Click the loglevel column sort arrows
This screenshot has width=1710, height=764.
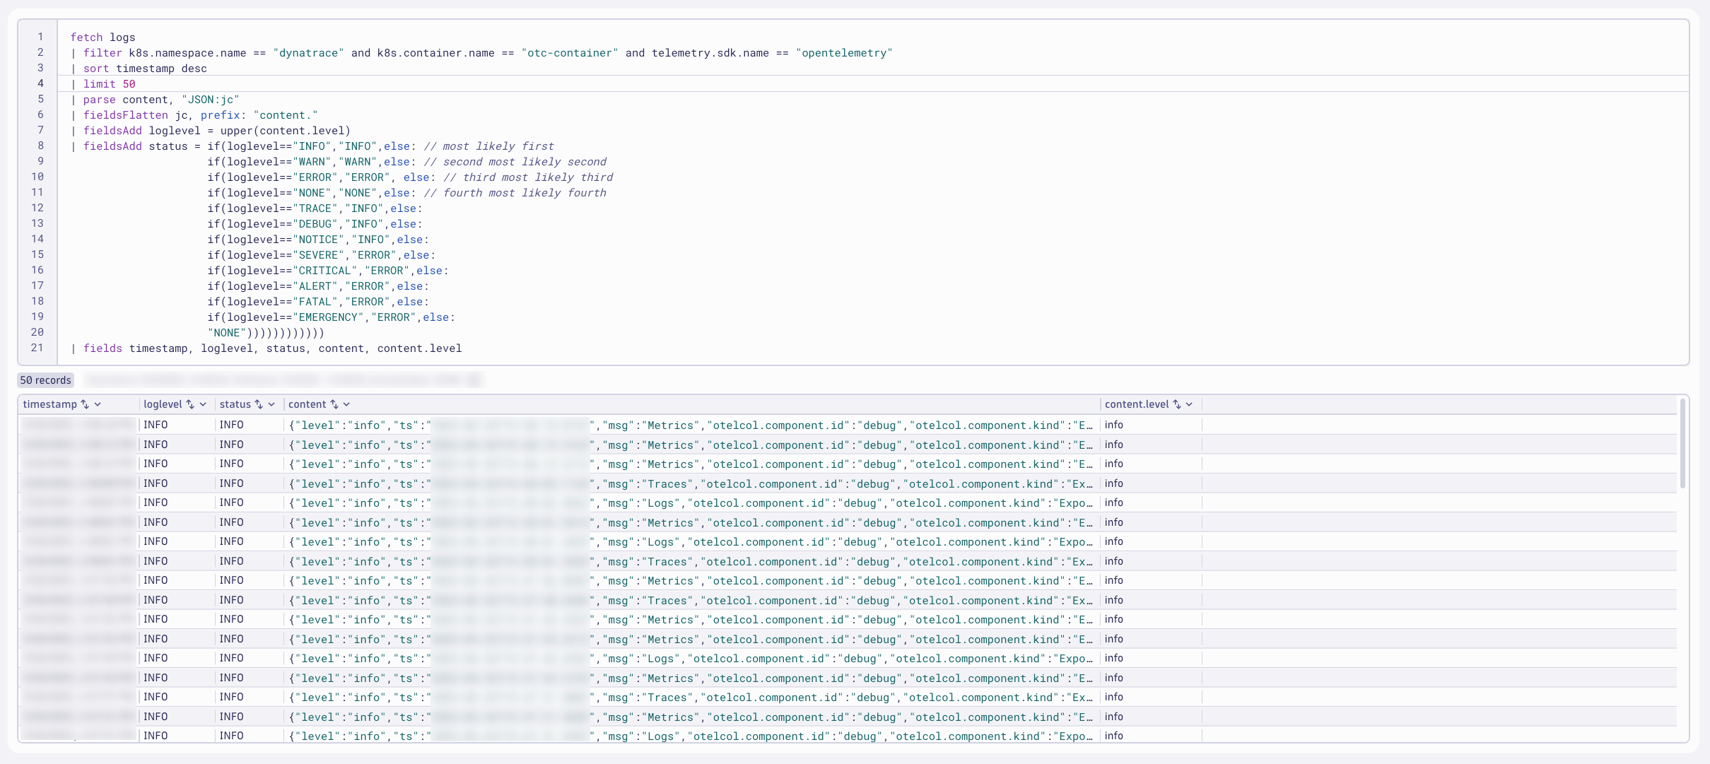[x=190, y=404]
